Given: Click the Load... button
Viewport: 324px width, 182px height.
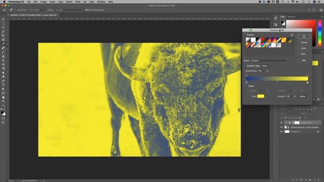Looking at the screenshot, I should pyautogui.click(x=304, y=48).
